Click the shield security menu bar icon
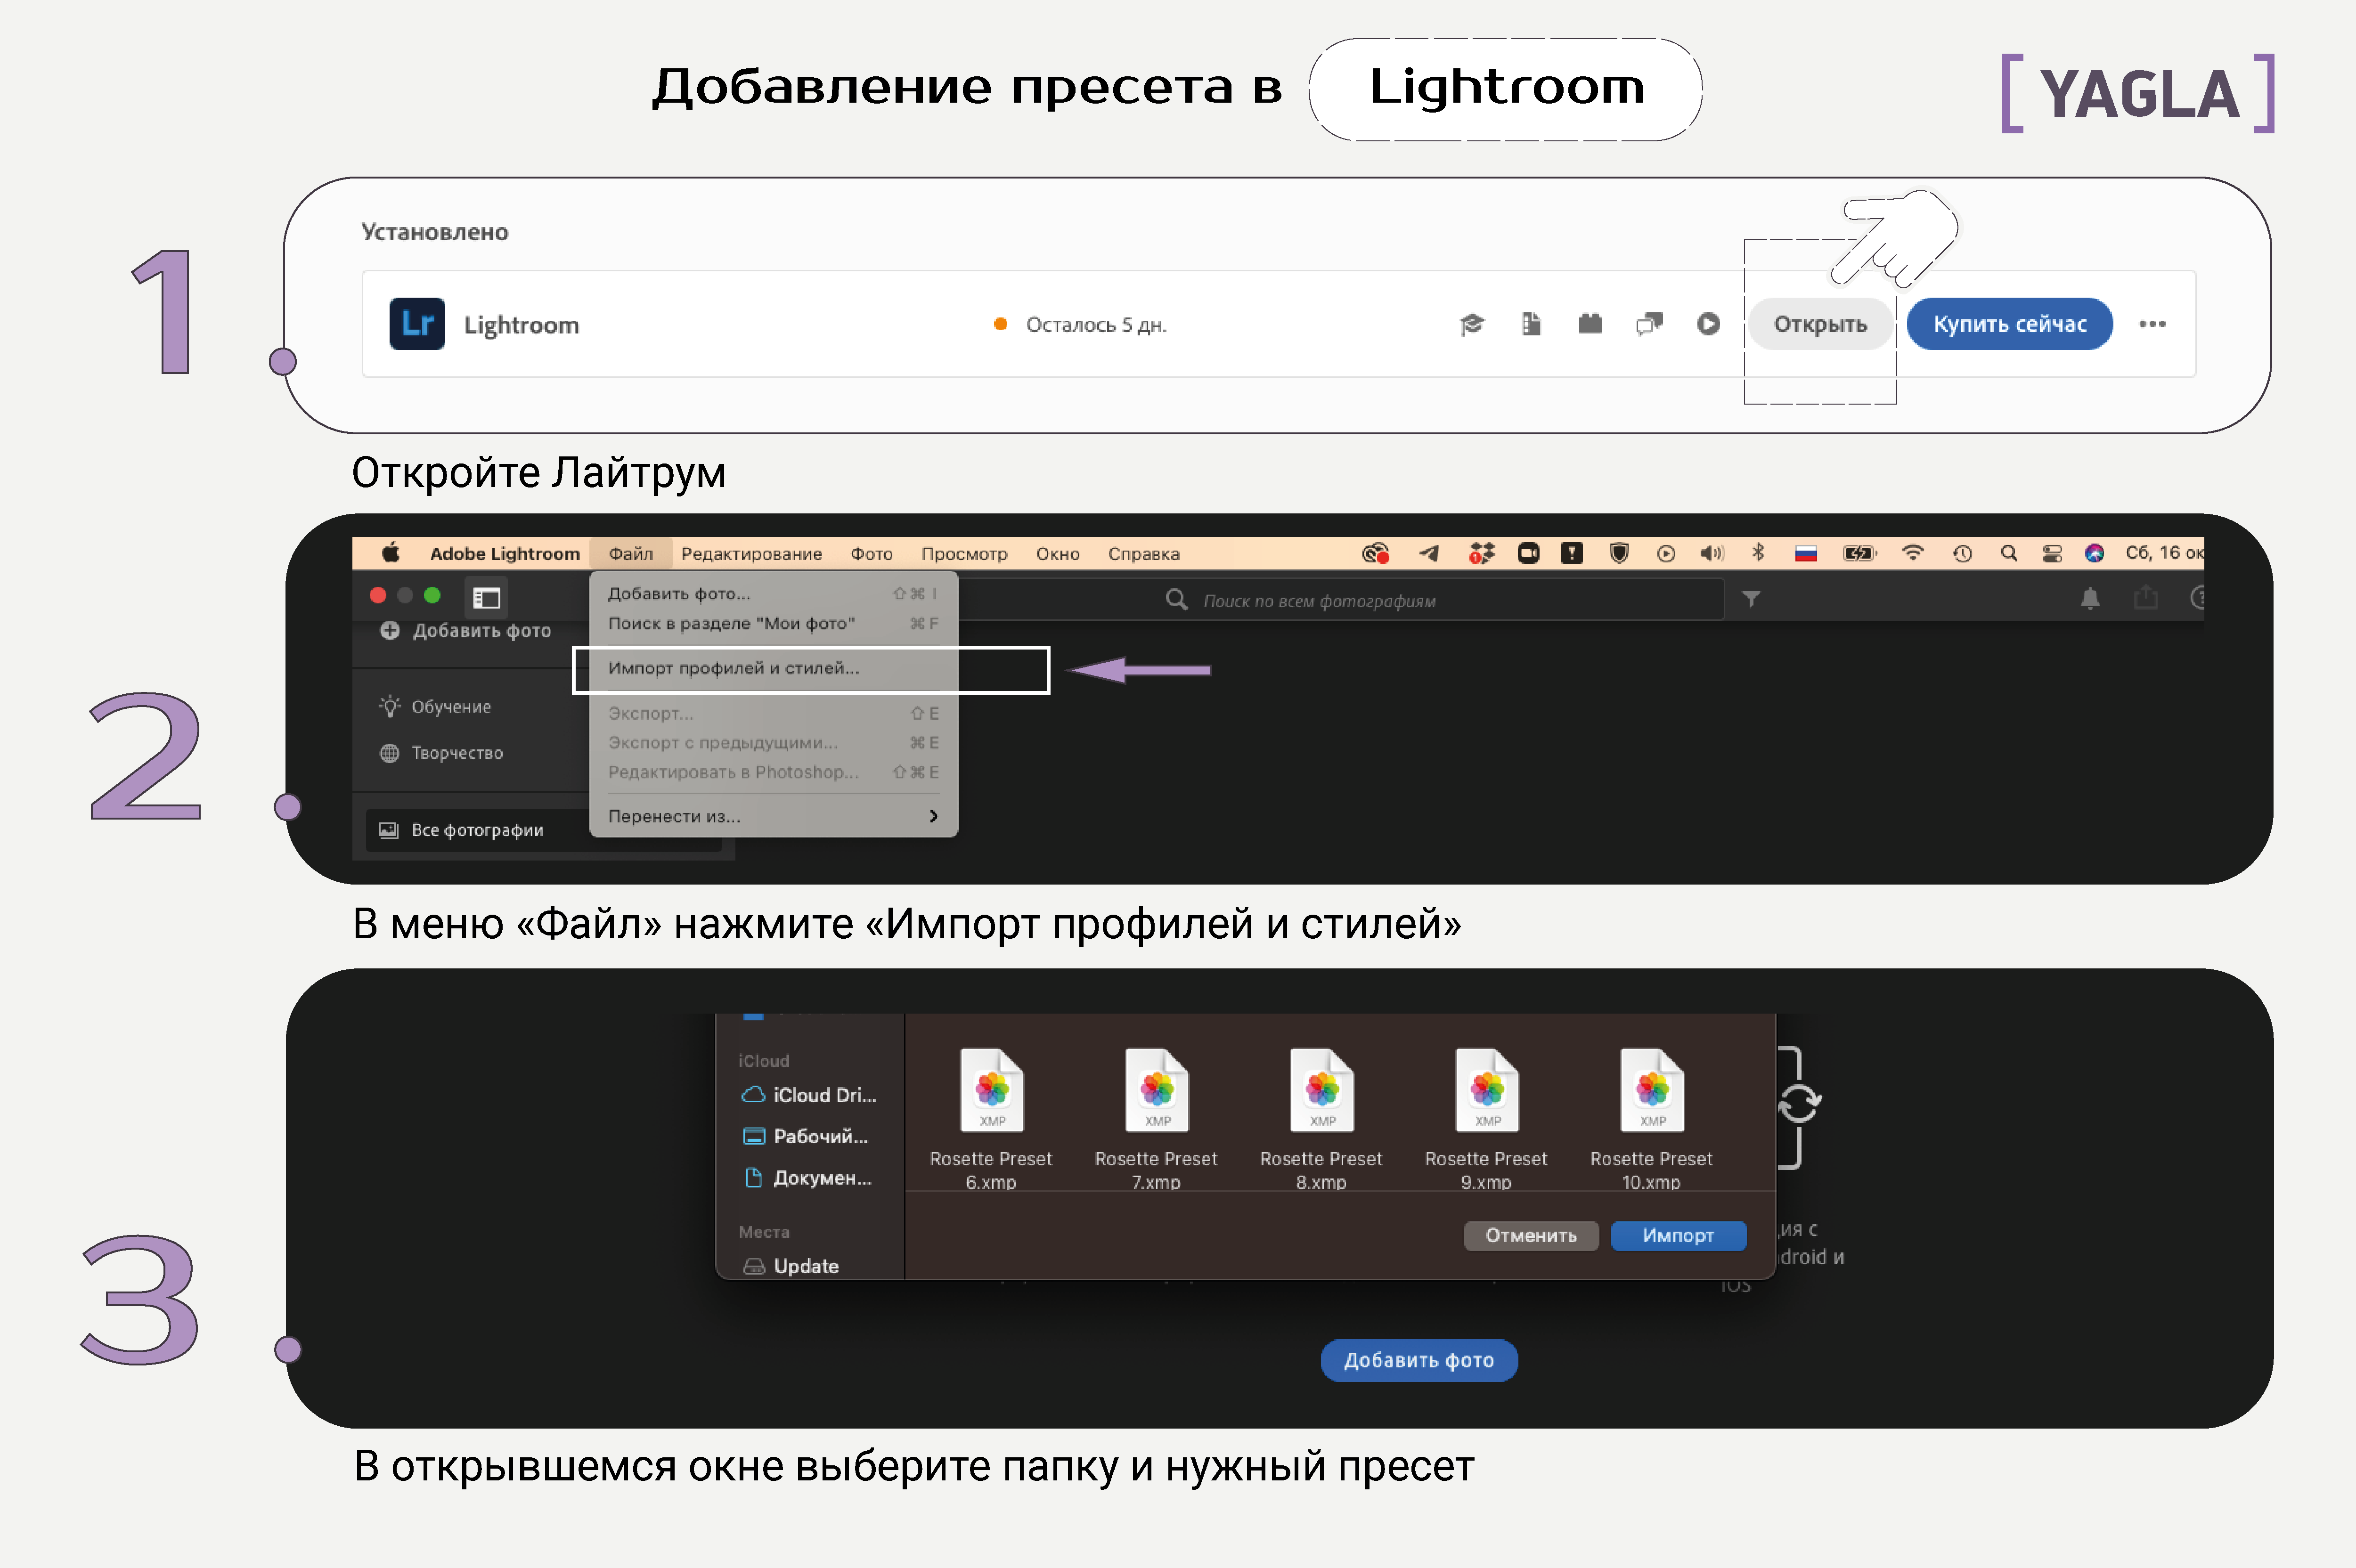This screenshot has width=2356, height=1568. pos(1619,553)
